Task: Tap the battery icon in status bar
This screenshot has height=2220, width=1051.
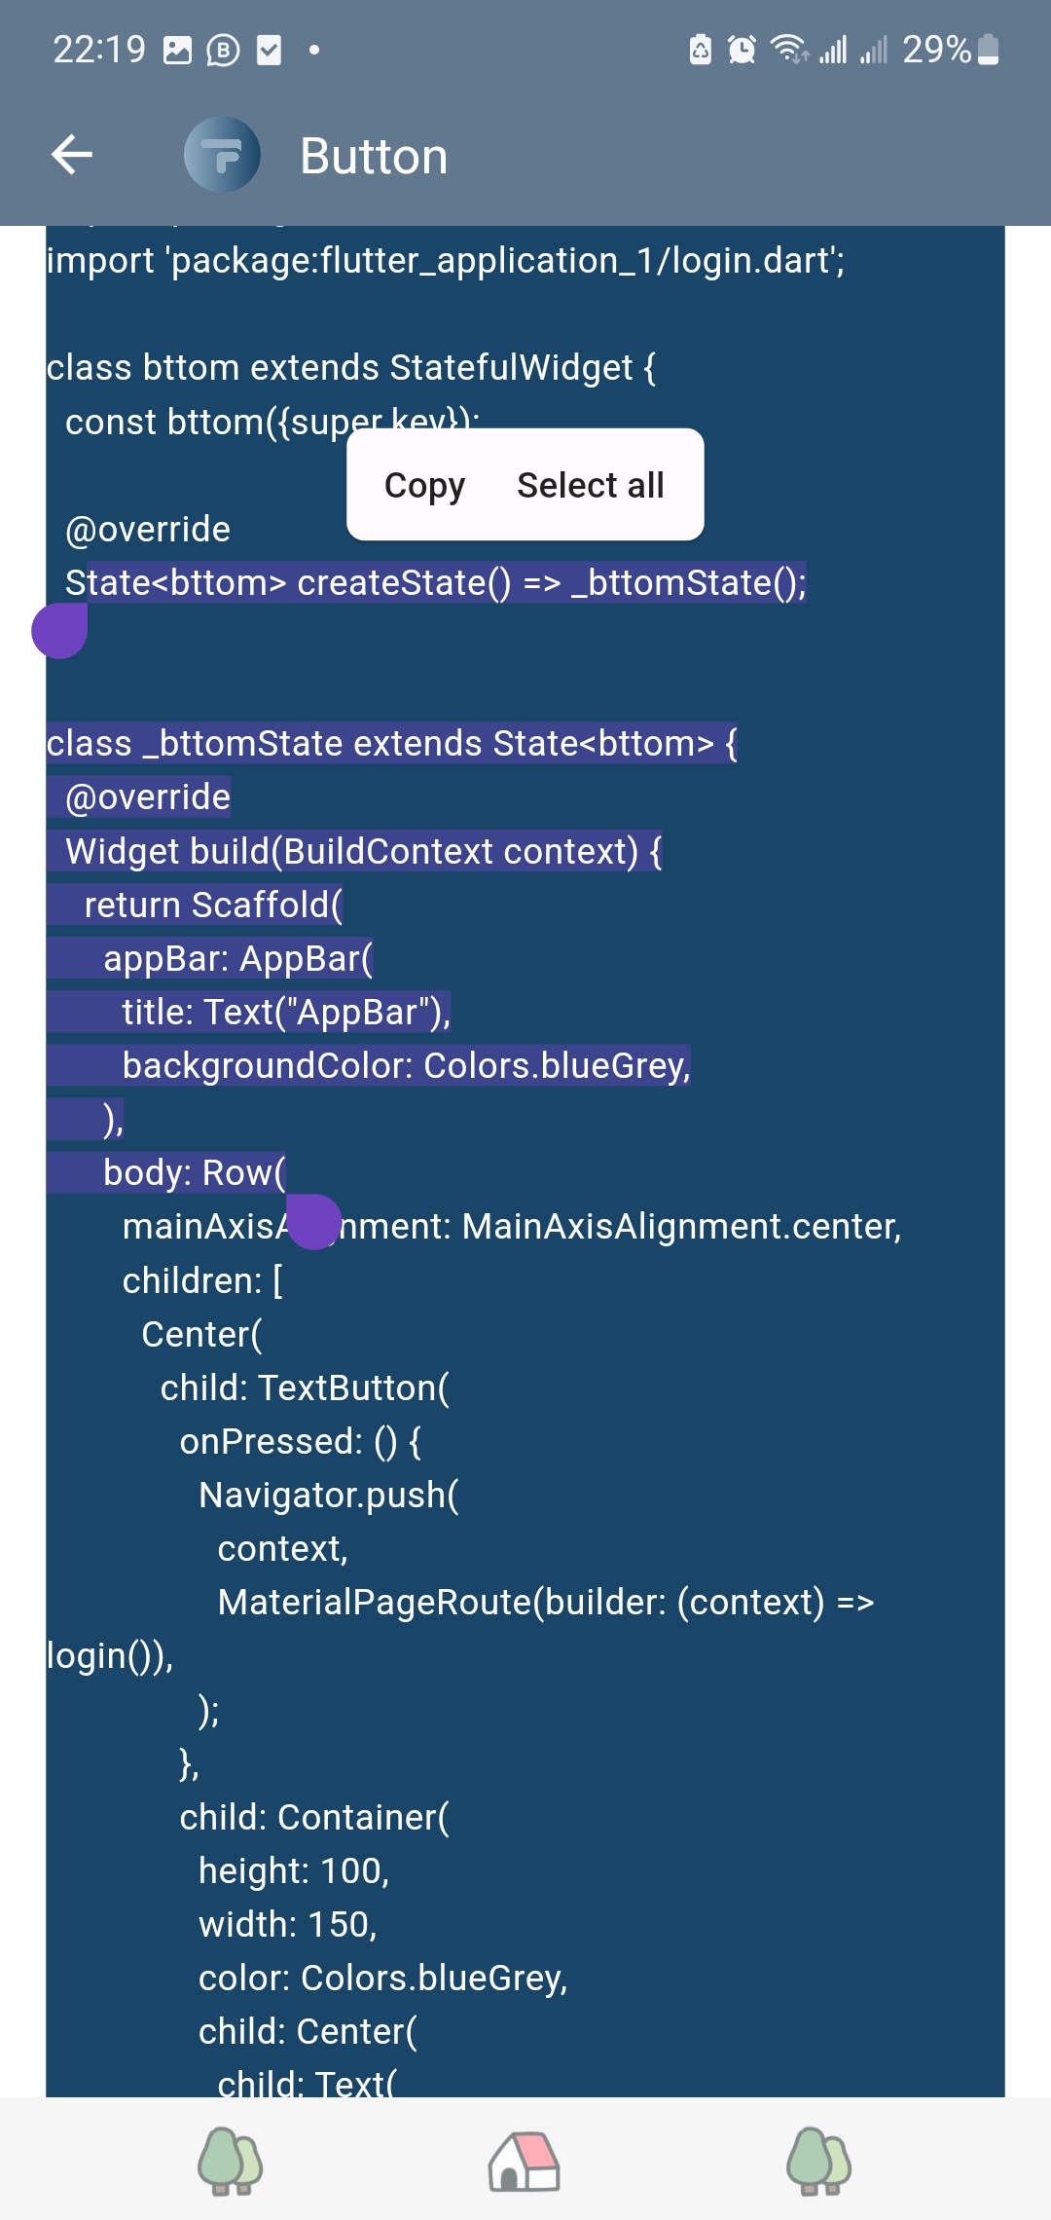Action: [x=988, y=50]
